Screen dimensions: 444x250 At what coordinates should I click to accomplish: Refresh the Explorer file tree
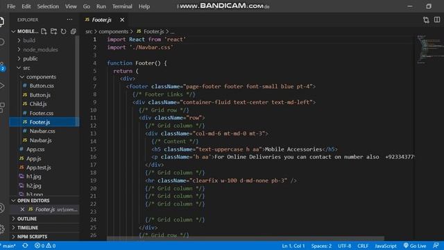tap(63, 31)
